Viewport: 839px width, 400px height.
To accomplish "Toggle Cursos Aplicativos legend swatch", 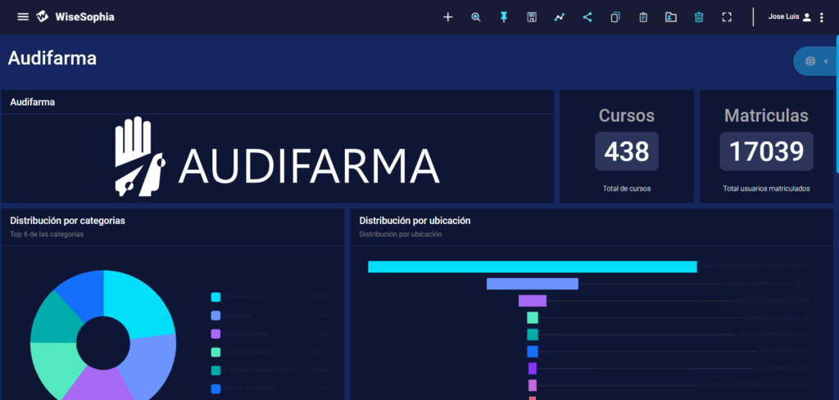I will [215, 353].
